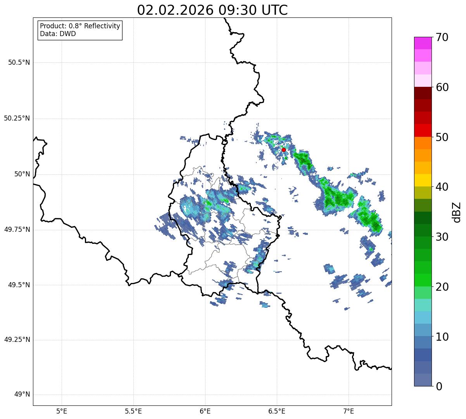
Task: Select the 49.25°N latitude label
Action: click(x=17, y=340)
